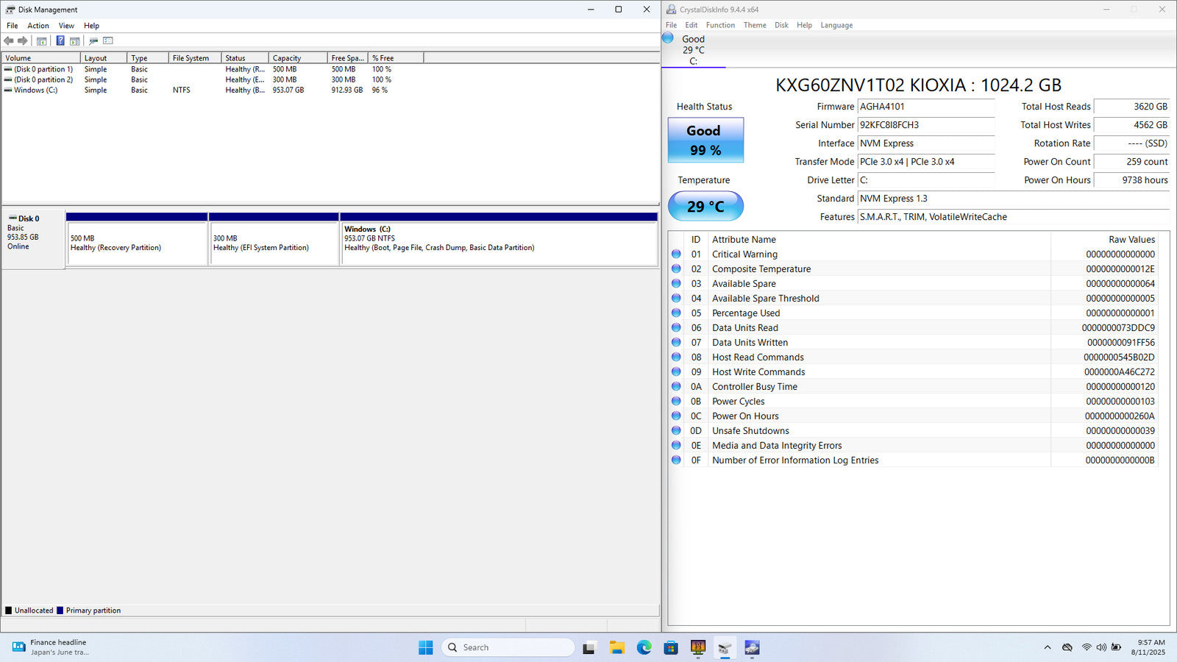The image size is (1177, 662).
Task: Open the Function menu in CrystalDiskInfo
Action: click(720, 25)
